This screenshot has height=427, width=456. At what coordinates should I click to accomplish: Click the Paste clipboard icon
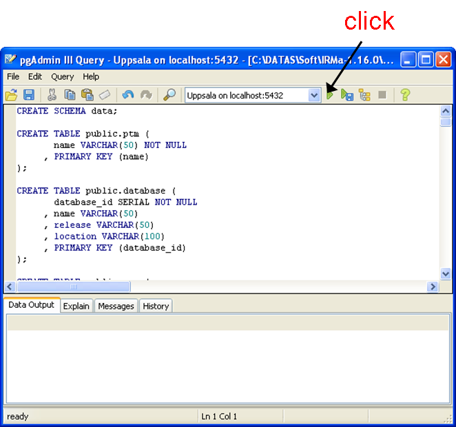click(x=87, y=95)
